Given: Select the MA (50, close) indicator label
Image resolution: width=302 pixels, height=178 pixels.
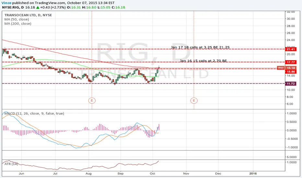Looking at the screenshot, I should pyautogui.click(x=17, y=19).
